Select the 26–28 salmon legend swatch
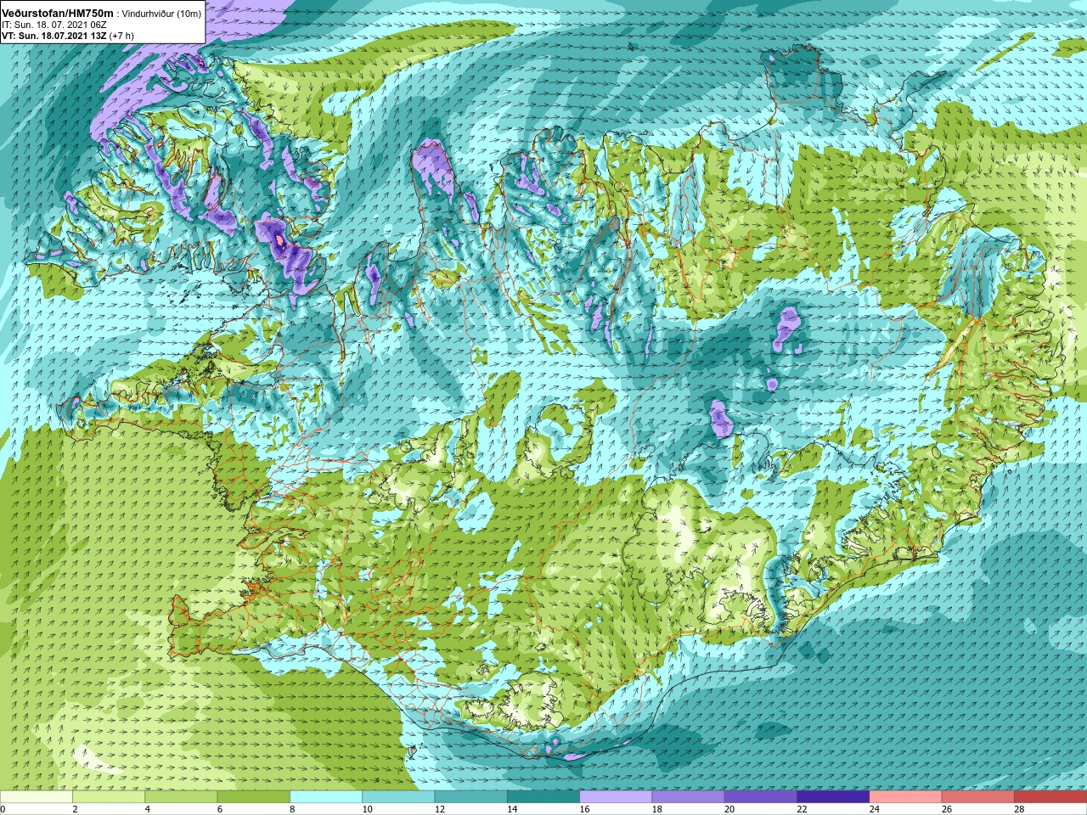Viewport: 1087px width, 815px height. tap(978, 797)
